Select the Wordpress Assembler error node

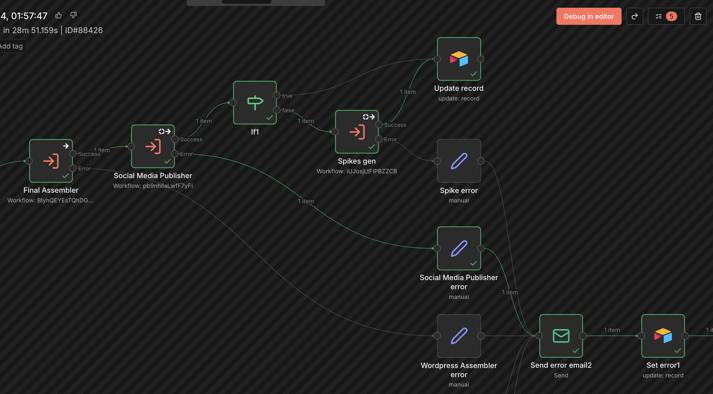pos(459,336)
